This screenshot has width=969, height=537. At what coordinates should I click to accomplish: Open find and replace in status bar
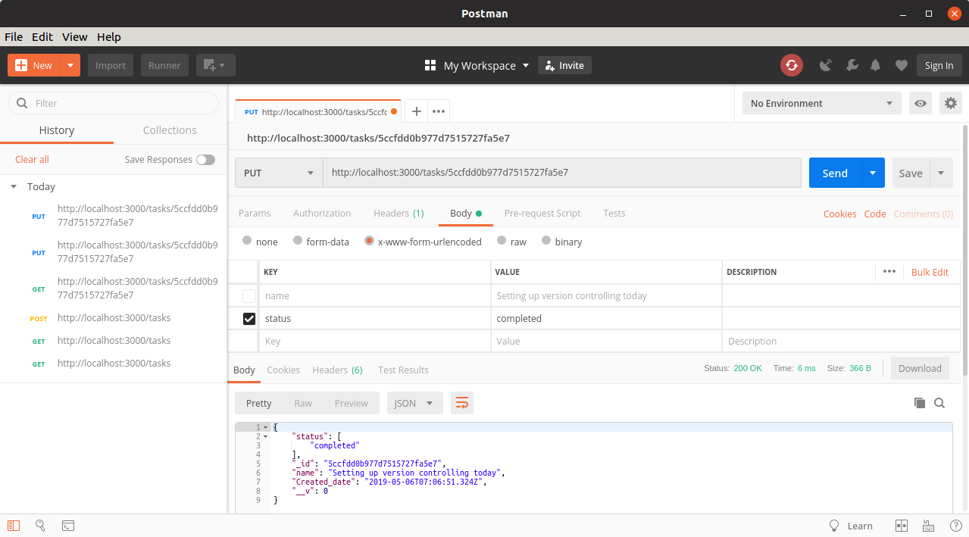pos(41,525)
